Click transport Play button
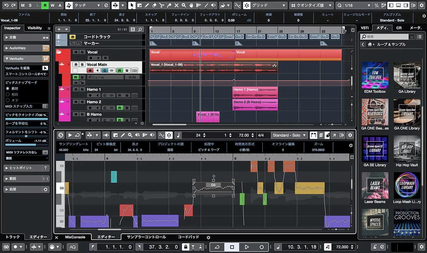427x253 pixels. [247, 247]
